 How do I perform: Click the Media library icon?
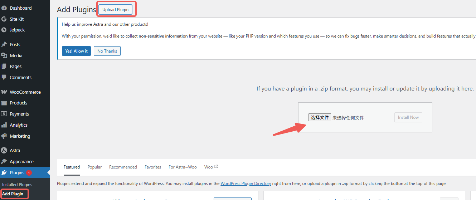tap(4, 55)
